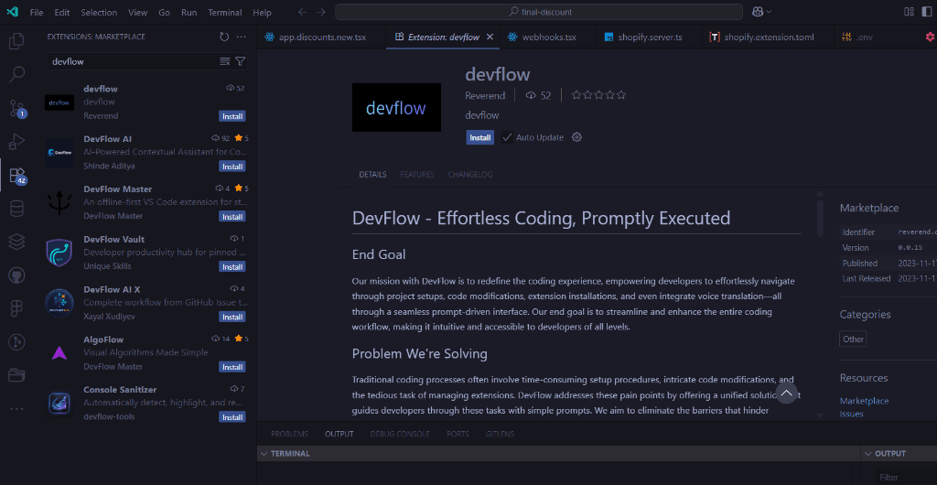937x485 pixels.
Task: Collapse the TERMINAL panel section
Action: pyautogui.click(x=264, y=454)
